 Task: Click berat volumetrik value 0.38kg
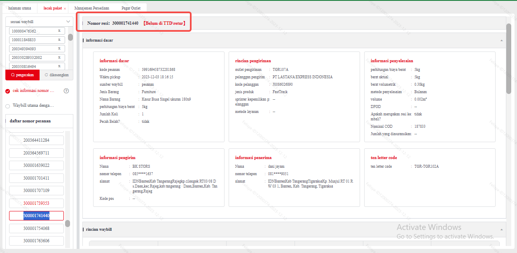tap(419, 84)
